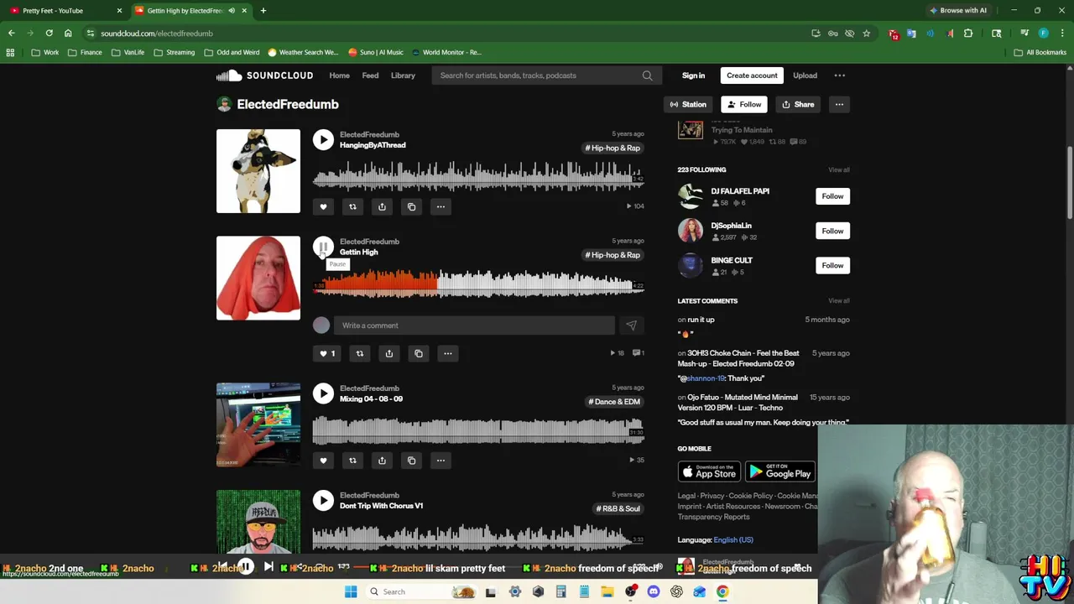
Task: Open the SoundCloud header more menu
Action: click(x=839, y=75)
